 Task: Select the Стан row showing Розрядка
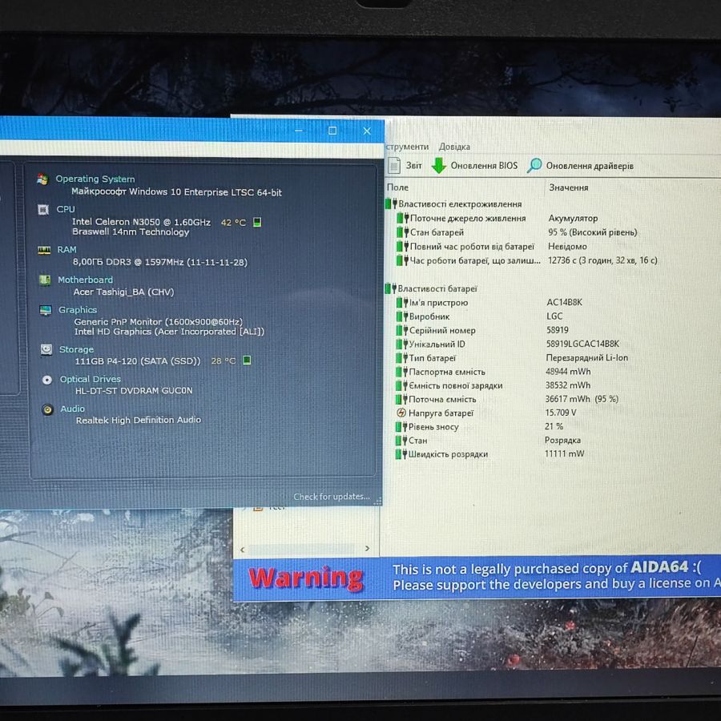click(489, 440)
